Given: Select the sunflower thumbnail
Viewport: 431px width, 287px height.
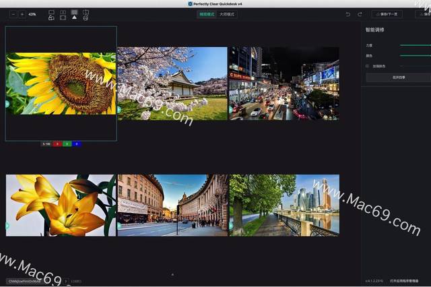Looking at the screenshot, I should pos(61,84).
